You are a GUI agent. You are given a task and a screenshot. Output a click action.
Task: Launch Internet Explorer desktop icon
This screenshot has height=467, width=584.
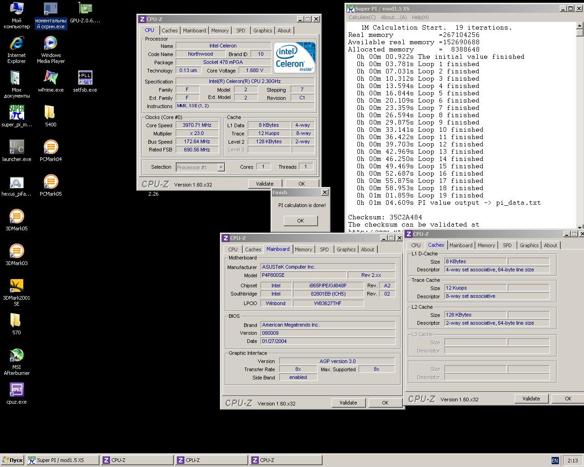coord(16,50)
